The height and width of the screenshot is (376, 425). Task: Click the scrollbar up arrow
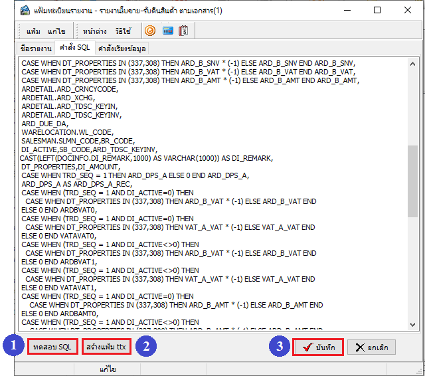[x=412, y=64]
